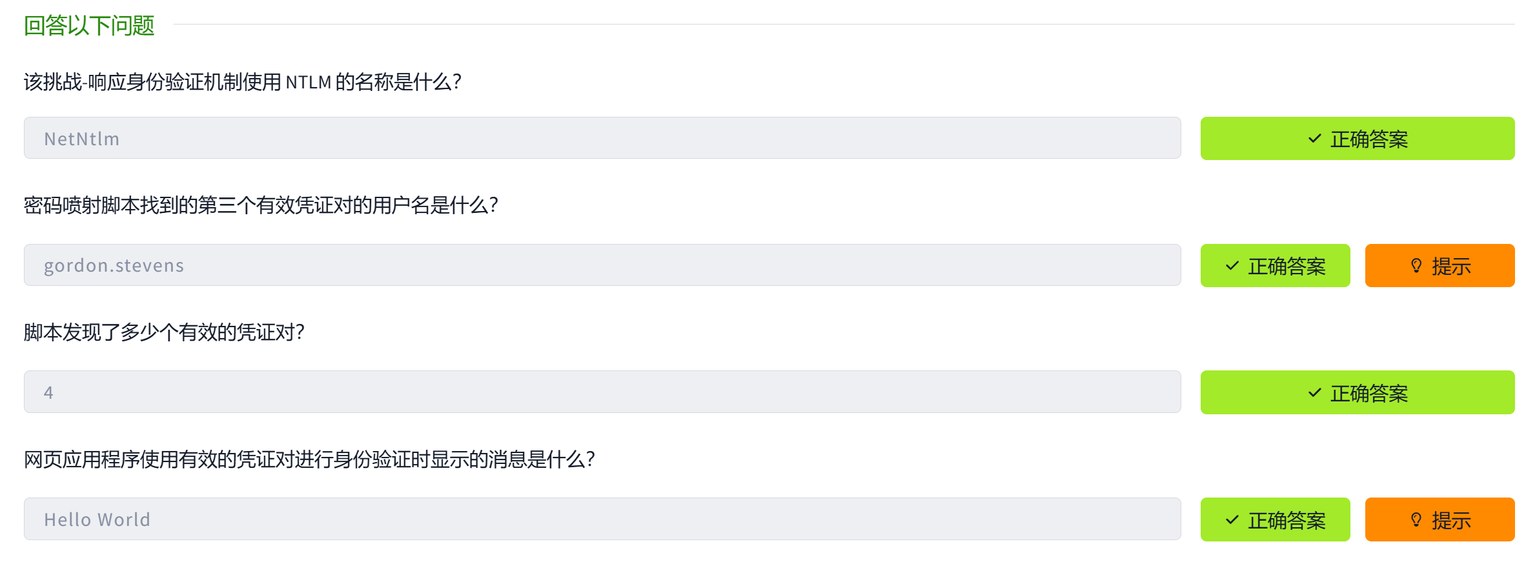
Task: Click the lightbulb icon in the Hello World row
Action: [x=1416, y=519]
